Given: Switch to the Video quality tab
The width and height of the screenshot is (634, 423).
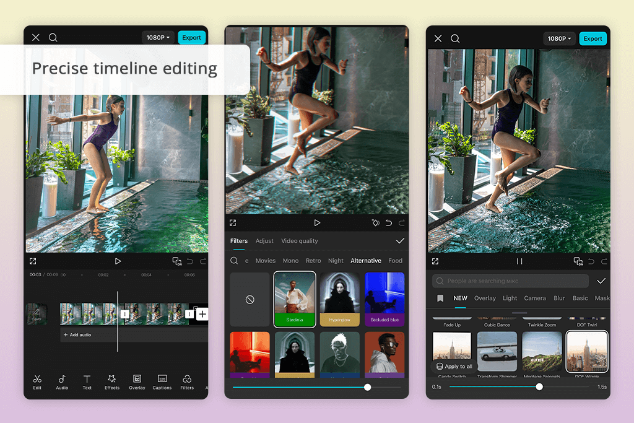Looking at the screenshot, I should click(x=300, y=241).
